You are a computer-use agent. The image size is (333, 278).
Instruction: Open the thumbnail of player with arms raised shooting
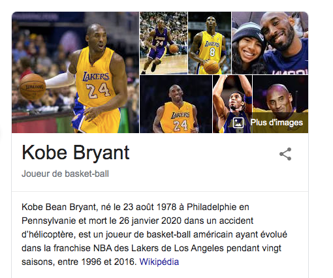[x=232, y=104]
